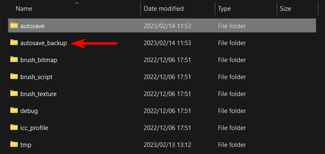Click the sort arrow above Name

[x=77, y=3]
